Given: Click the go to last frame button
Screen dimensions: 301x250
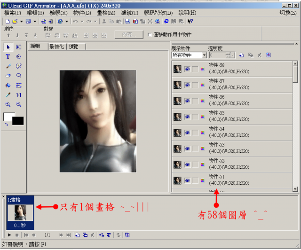Looking at the screenshot, I should tap(68, 235).
